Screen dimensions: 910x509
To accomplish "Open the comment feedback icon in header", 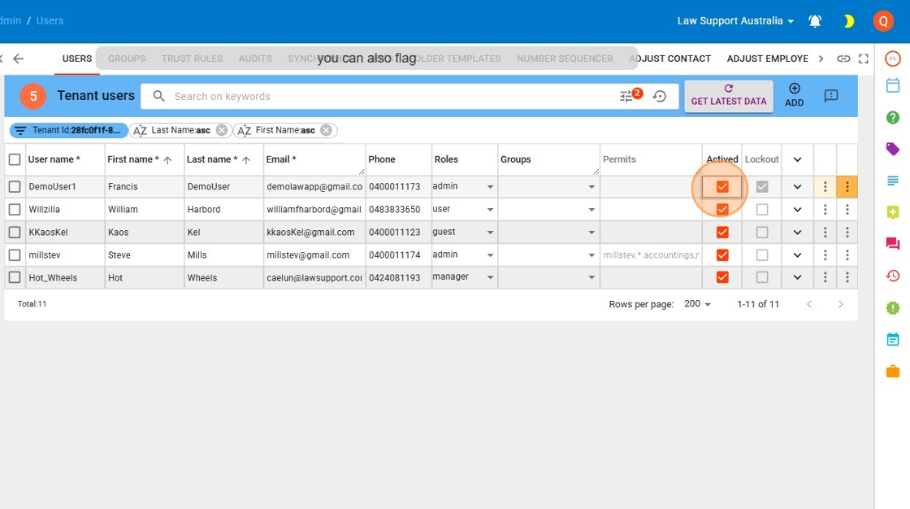I will [831, 96].
